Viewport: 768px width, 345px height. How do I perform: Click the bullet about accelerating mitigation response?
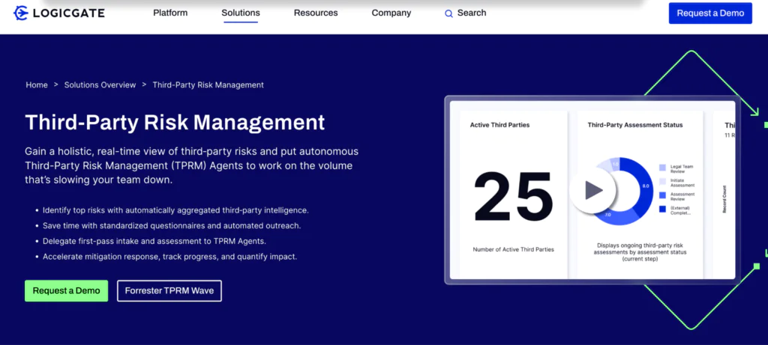(x=169, y=257)
